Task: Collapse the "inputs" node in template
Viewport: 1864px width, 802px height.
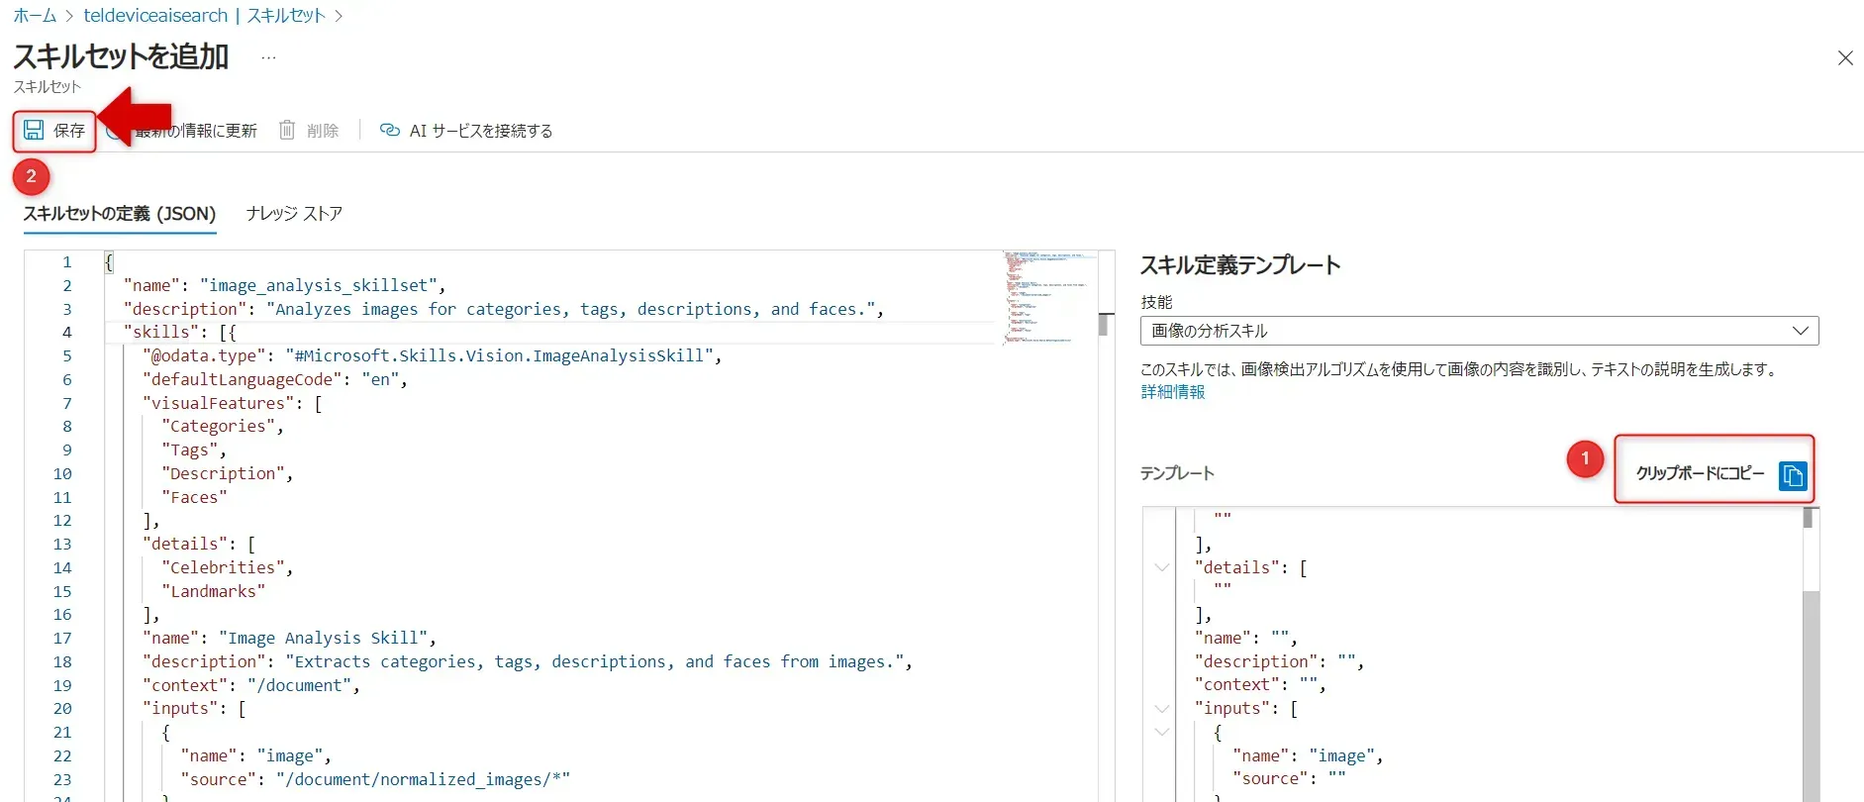Action: pyautogui.click(x=1162, y=709)
